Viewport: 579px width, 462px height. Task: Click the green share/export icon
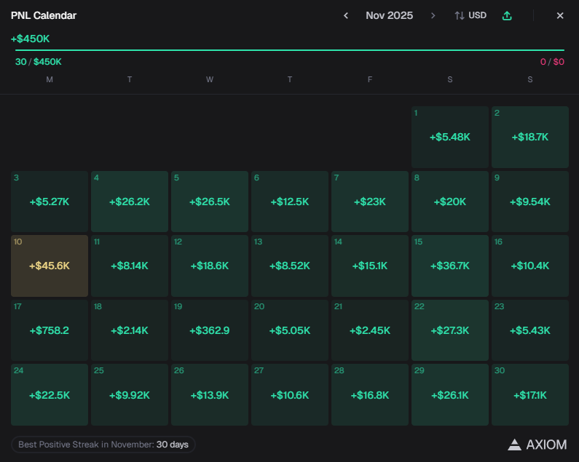click(507, 15)
